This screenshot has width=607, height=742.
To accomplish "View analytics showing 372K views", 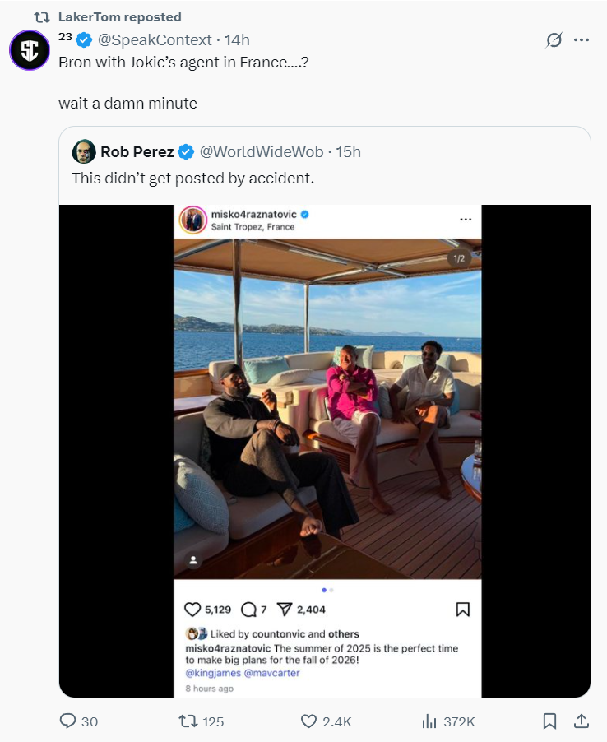I will [429, 721].
